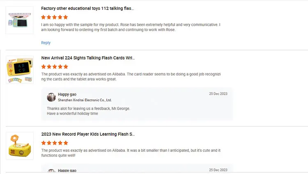Click the "bit smaller than I anticipated" review text
This screenshot has width=308, height=174.
point(131,153)
